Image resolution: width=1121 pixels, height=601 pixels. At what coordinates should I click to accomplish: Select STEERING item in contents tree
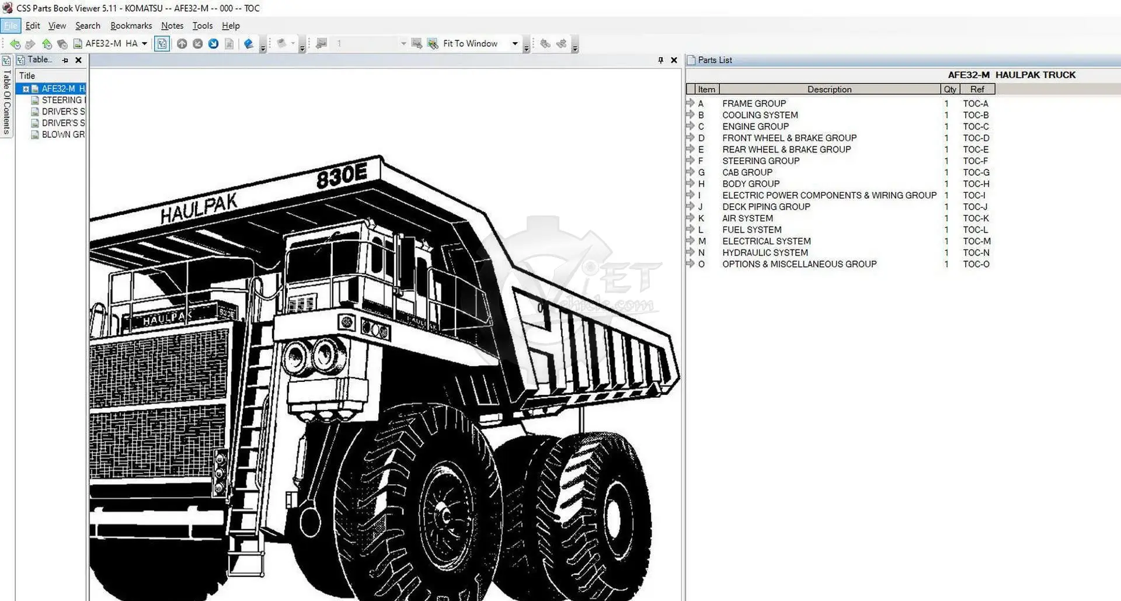62,100
